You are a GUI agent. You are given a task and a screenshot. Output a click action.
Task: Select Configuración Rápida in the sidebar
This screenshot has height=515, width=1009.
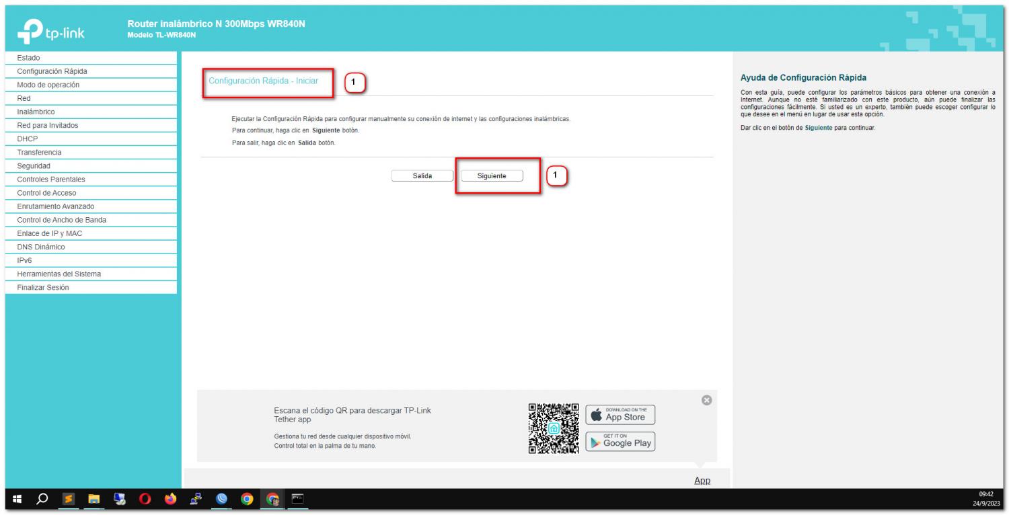coord(91,71)
